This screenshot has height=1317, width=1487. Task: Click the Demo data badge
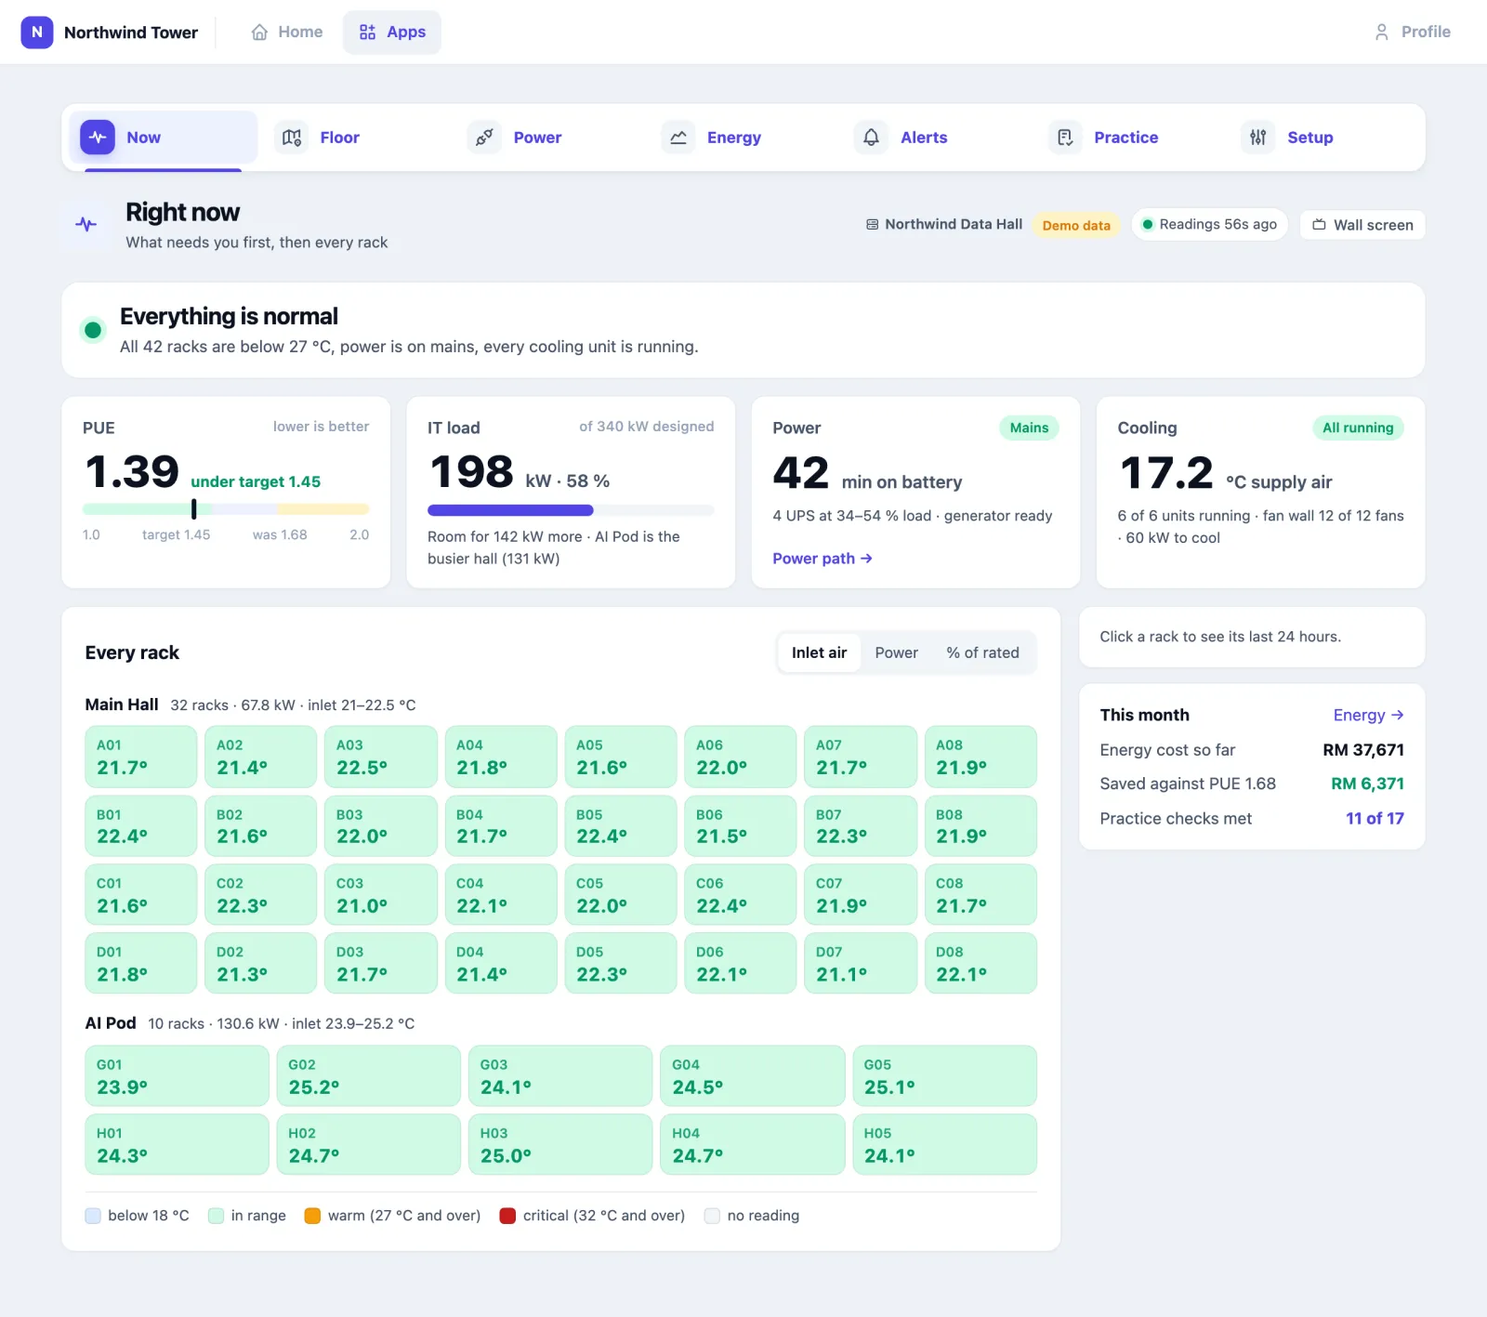1076,225
